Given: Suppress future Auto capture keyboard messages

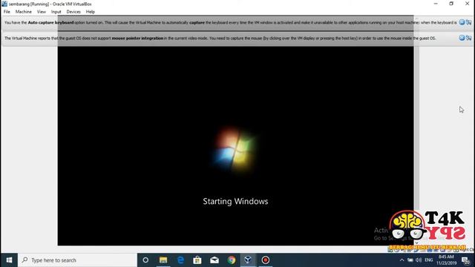Looking at the screenshot, I should click(468, 22).
